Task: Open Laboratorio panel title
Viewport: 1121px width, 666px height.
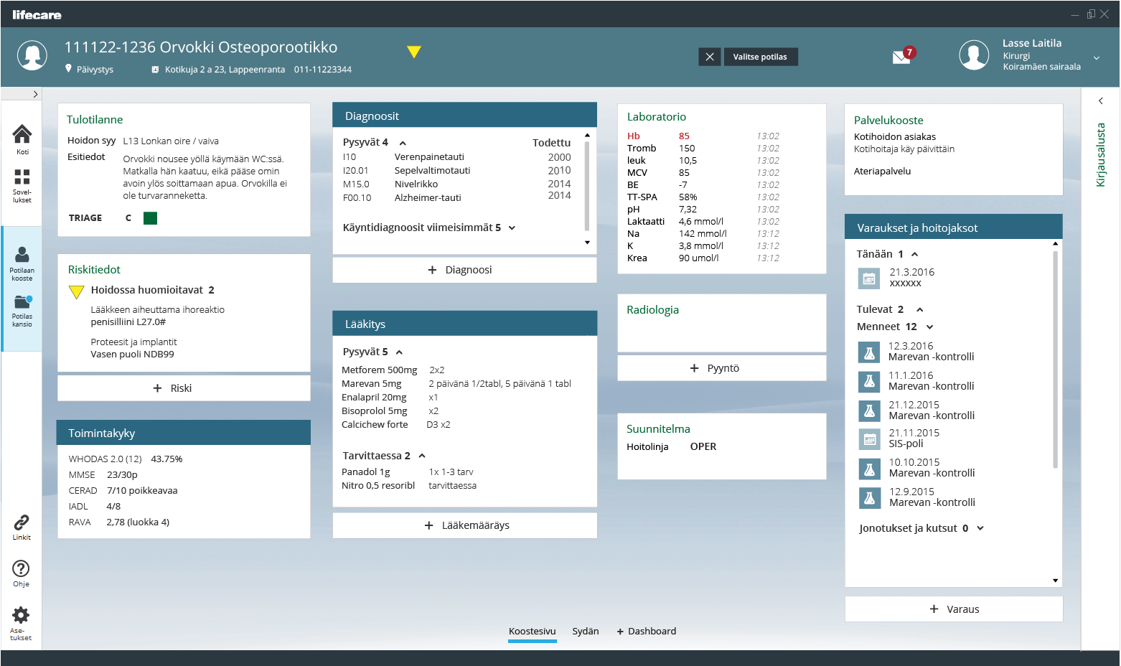Action: (x=657, y=117)
